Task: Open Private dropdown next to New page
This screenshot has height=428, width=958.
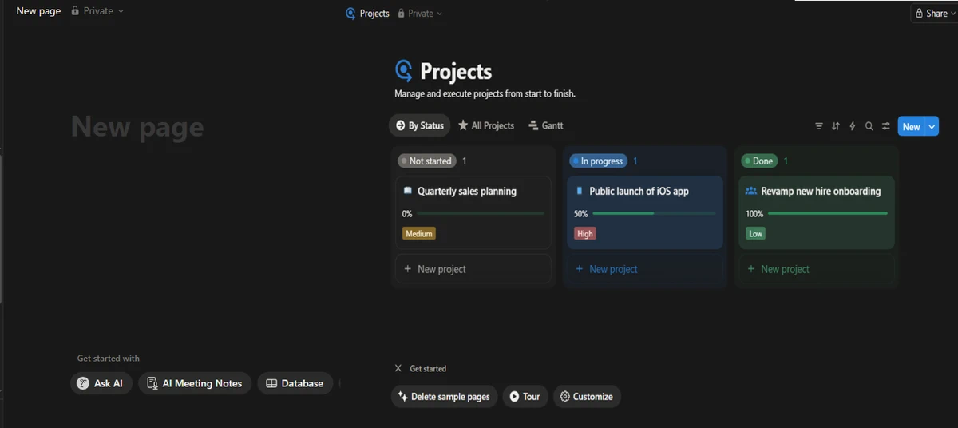Action: pos(98,11)
